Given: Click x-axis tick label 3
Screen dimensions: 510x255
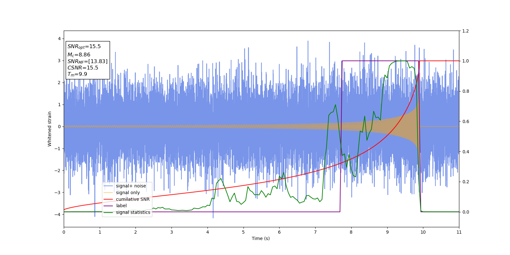Looking at the screenshot, I should [171, 232].
